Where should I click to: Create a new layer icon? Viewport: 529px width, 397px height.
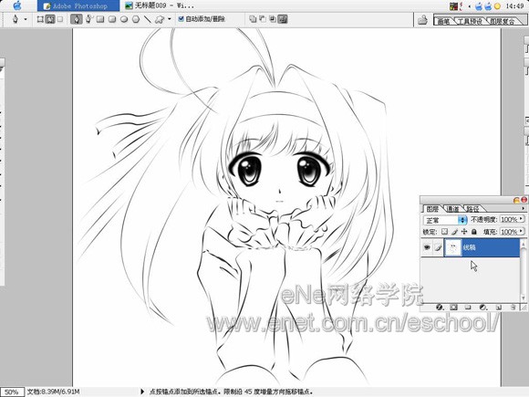pyautogui.click(x=498, y=308)
